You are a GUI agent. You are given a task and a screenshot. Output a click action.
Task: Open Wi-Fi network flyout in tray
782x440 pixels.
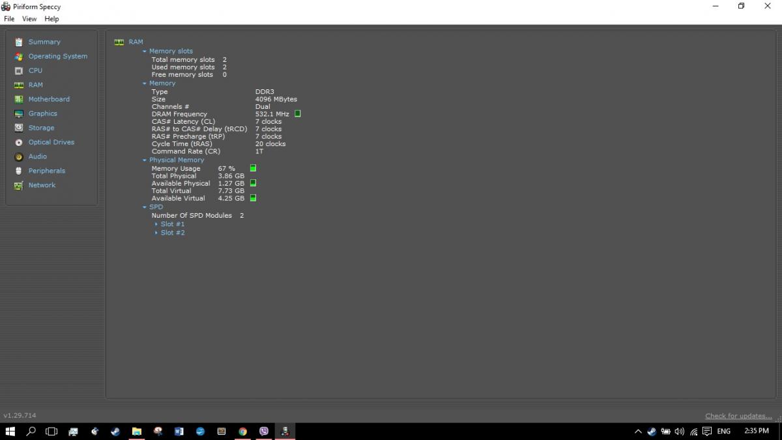pyautogui.click(x=693, y=431)
